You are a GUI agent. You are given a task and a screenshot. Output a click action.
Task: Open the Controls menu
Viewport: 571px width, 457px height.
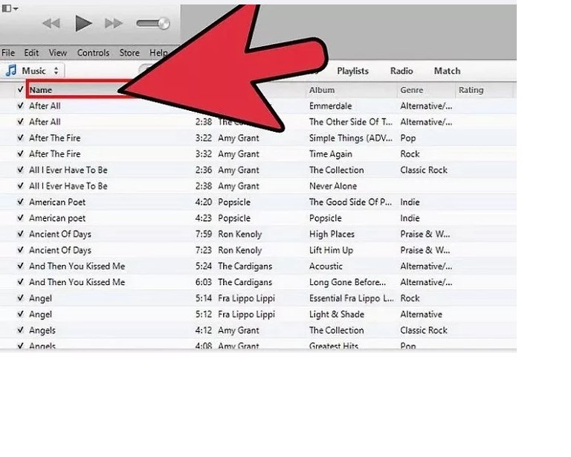click(93, 53)
